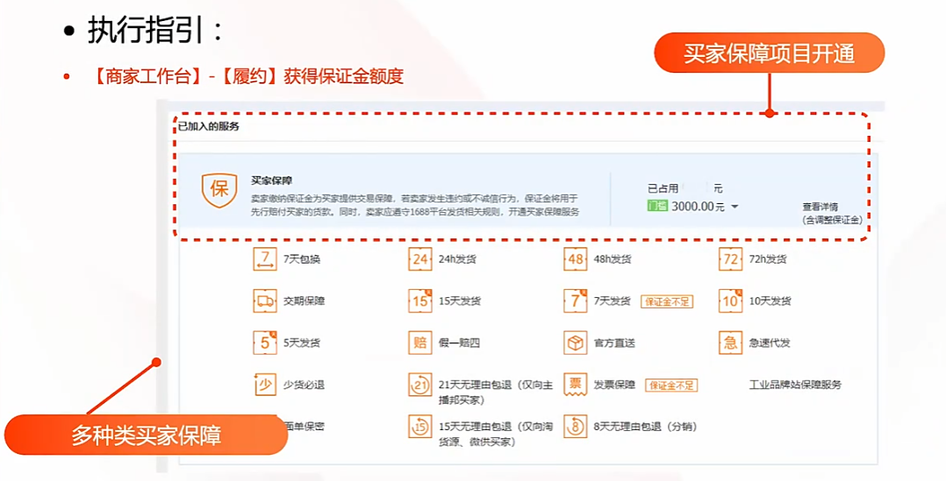946x481 pixels.
Task: Click the 24h发货 icon
Action: pyautogui.click(x=420, y=259)
